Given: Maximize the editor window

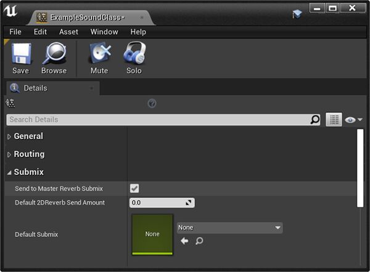Looking at the screenshot, I should click(x=332, y=8).
